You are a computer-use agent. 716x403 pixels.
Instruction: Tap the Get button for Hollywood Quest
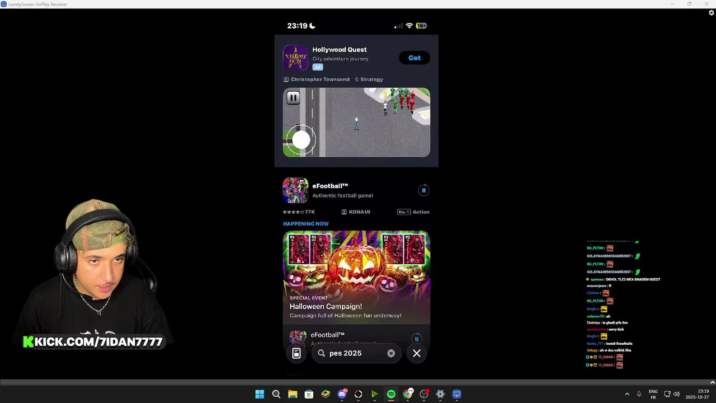pyautogui.click(x=414, y=58)
